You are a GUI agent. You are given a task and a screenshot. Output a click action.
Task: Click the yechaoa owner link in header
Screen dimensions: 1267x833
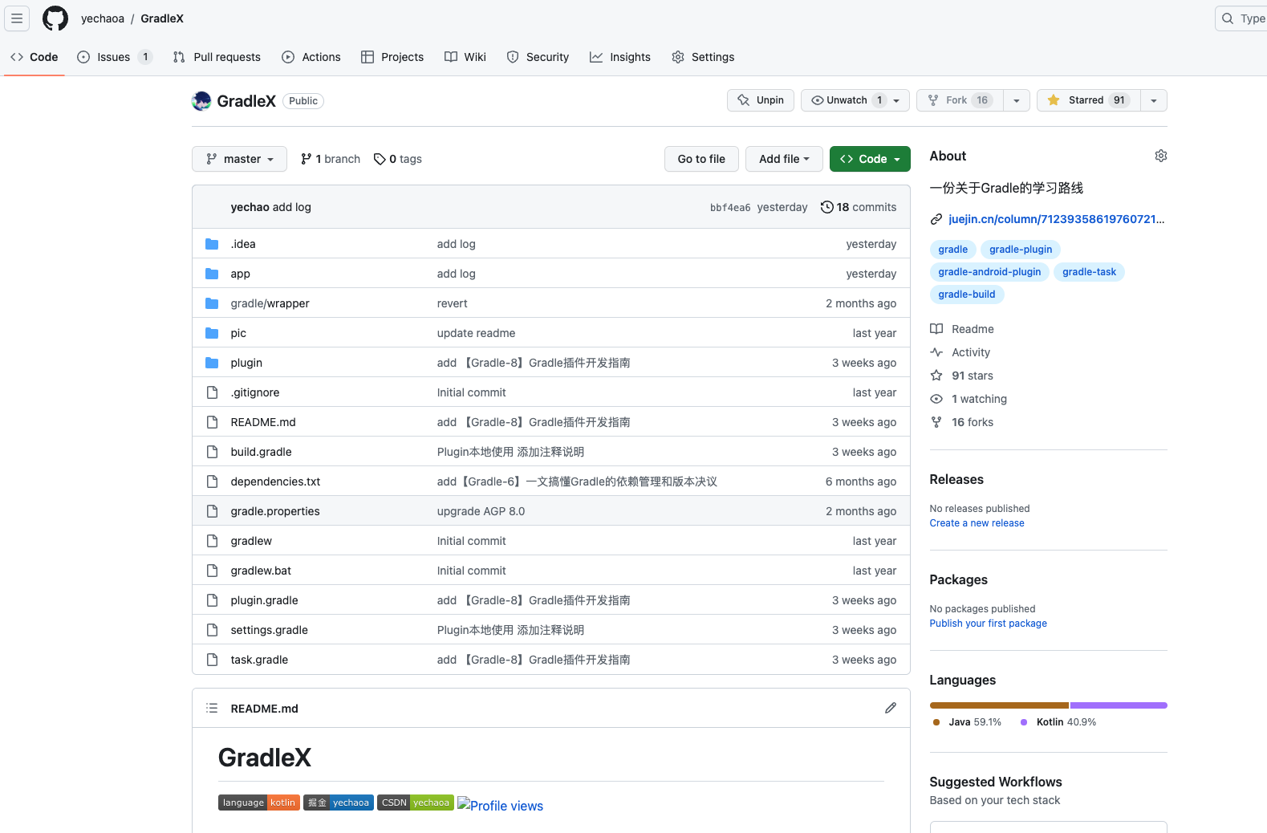pos(103,18)
